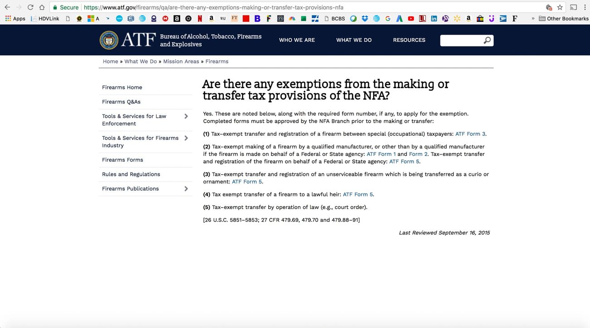Screen dimensions: 590x328
Task: Click the Cast icon in toolbar
Action: tap(574, 7)
